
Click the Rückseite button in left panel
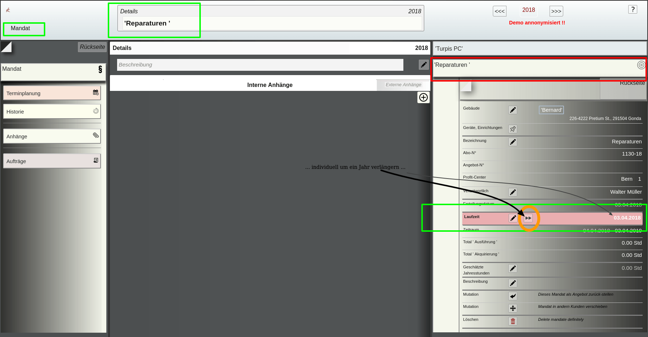coord(92,47)
